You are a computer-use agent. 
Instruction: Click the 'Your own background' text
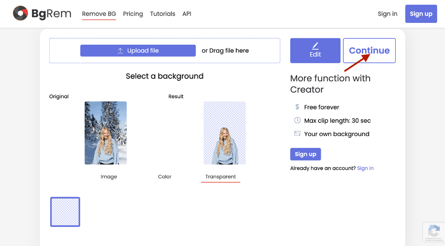(337, 134)
